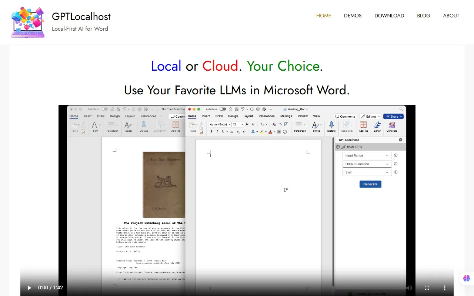This screenshot has height=296, width=474.
Task: Click the Italic button in Working_Doc
Action: point(217,131)
